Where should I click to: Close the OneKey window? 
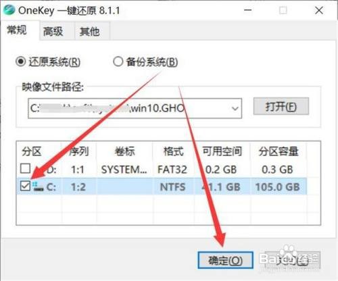(319, 10)
